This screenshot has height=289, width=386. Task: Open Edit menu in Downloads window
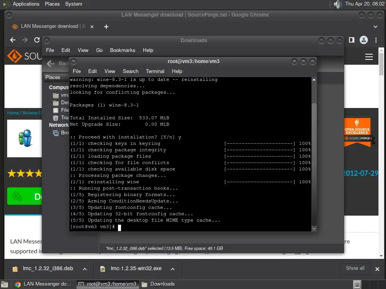coord(66,50)
